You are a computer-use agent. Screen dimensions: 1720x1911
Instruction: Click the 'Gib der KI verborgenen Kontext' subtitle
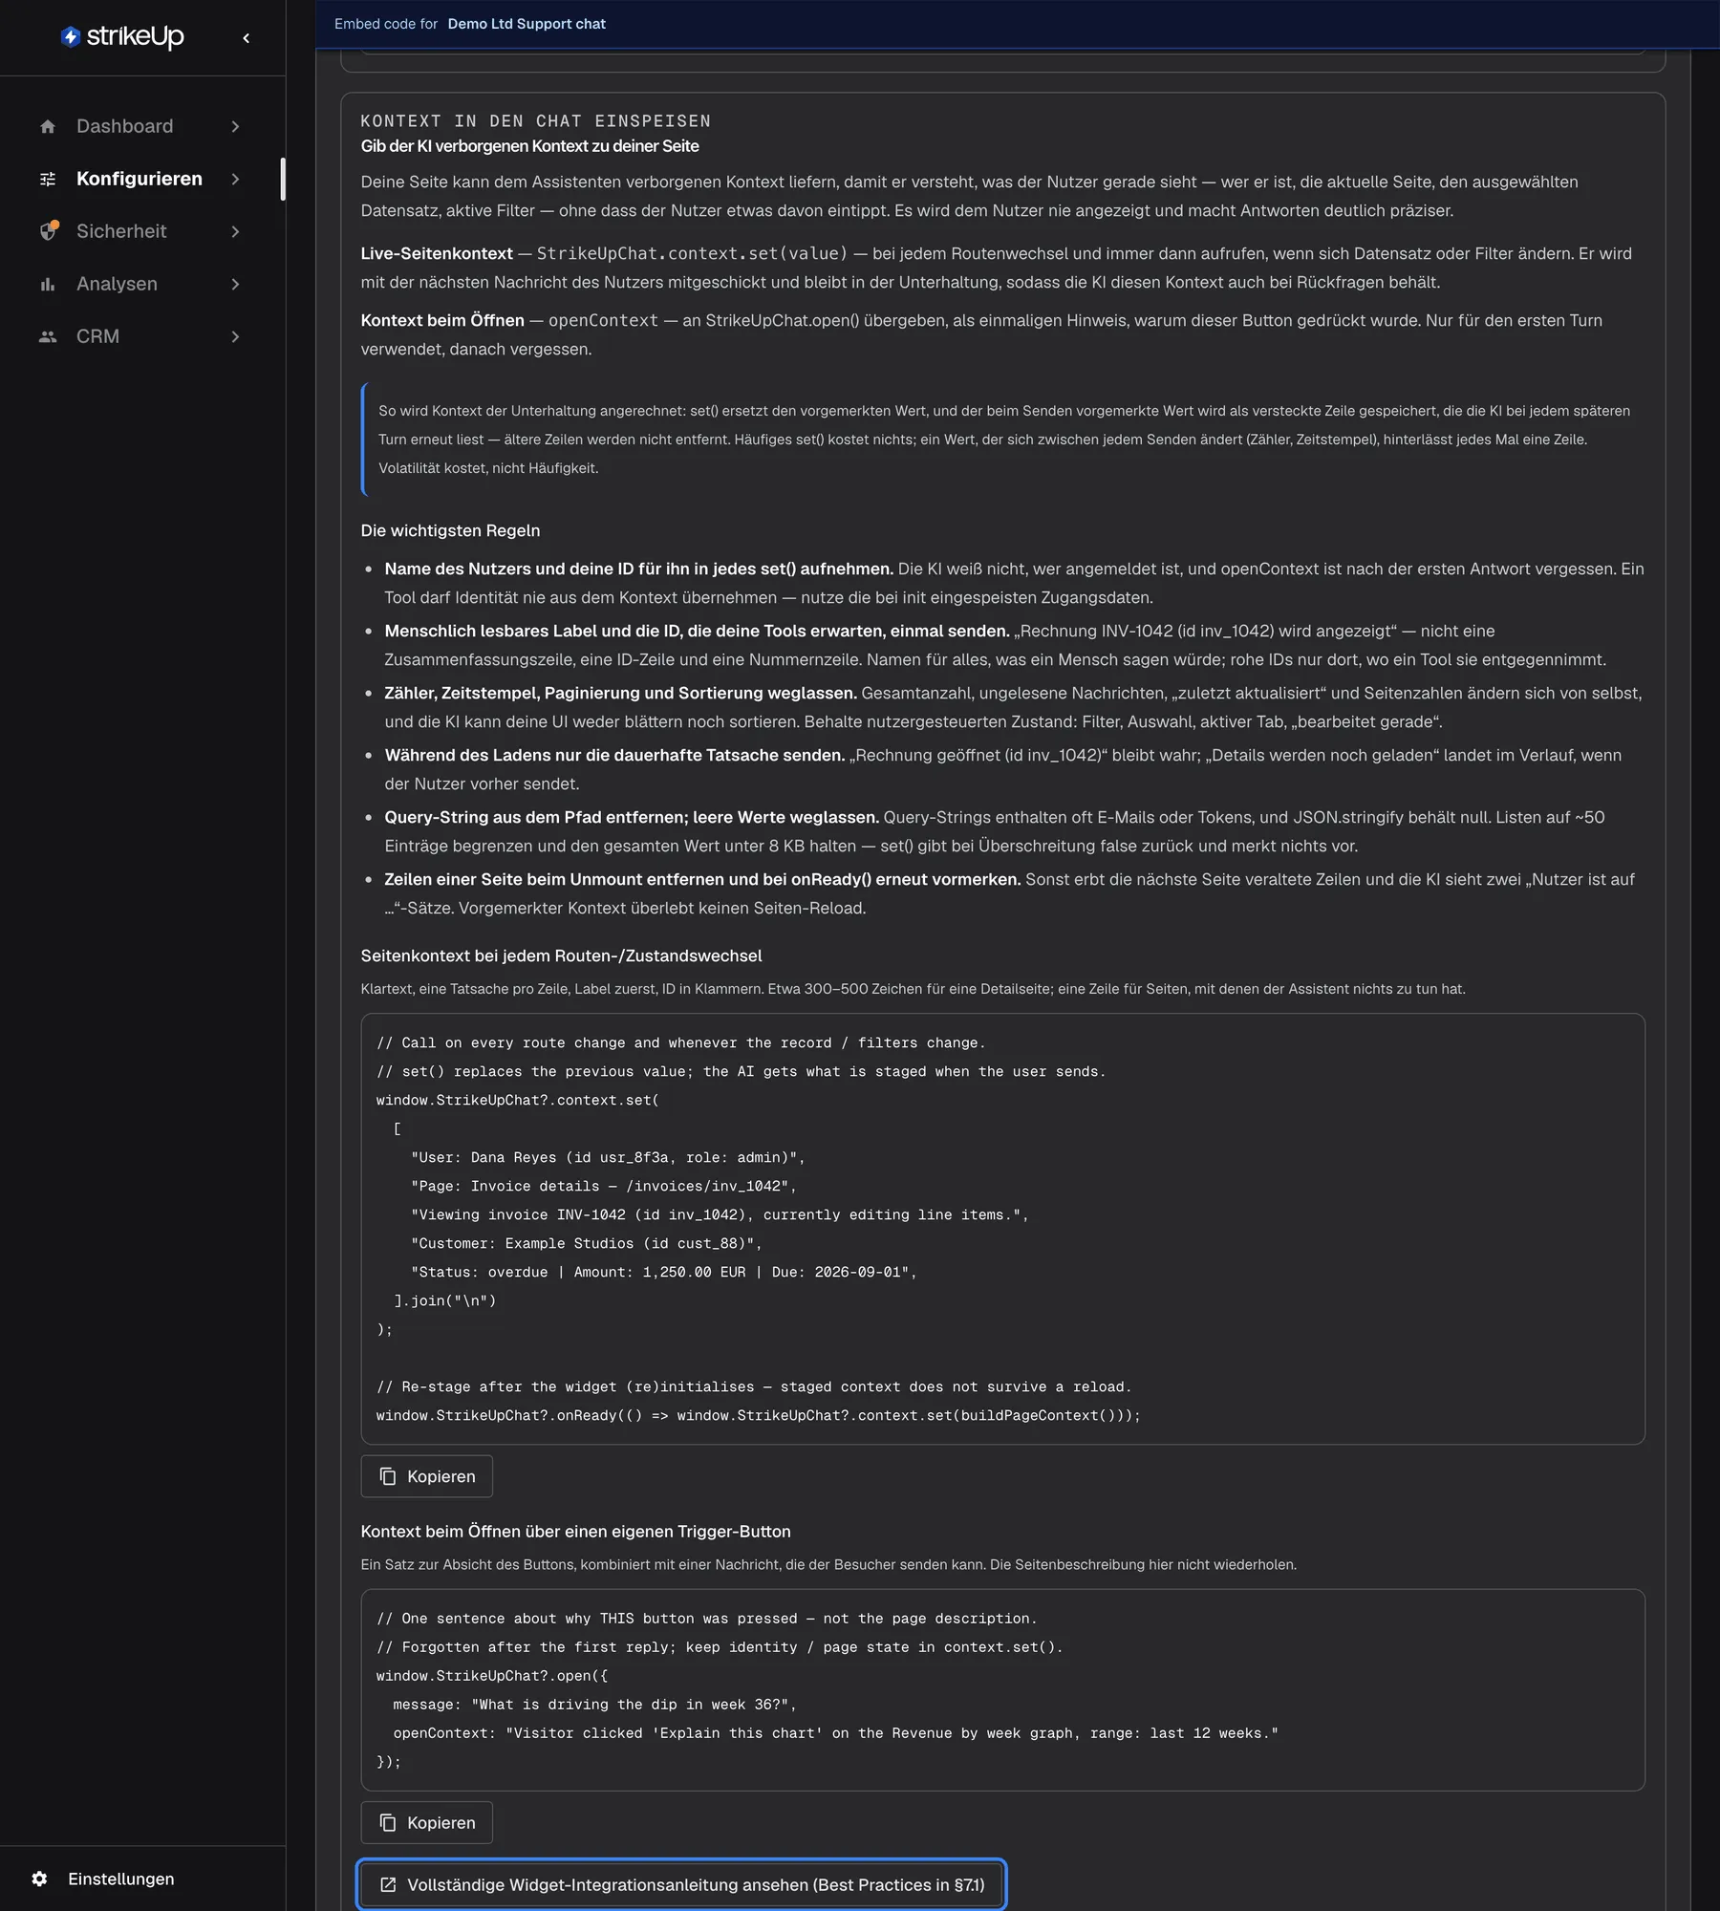pyautogui.click(x=529, y=146)
